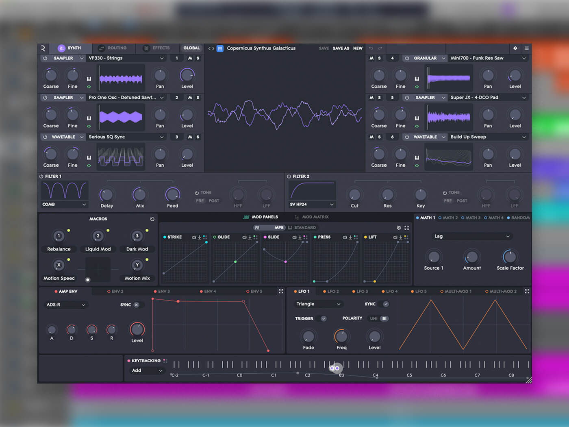Image resolution: width=569 pixels, height=427 pixels.
Task: Click the Rob Papen logo icon
Action: pyautogui.click(x=43, y=48)
